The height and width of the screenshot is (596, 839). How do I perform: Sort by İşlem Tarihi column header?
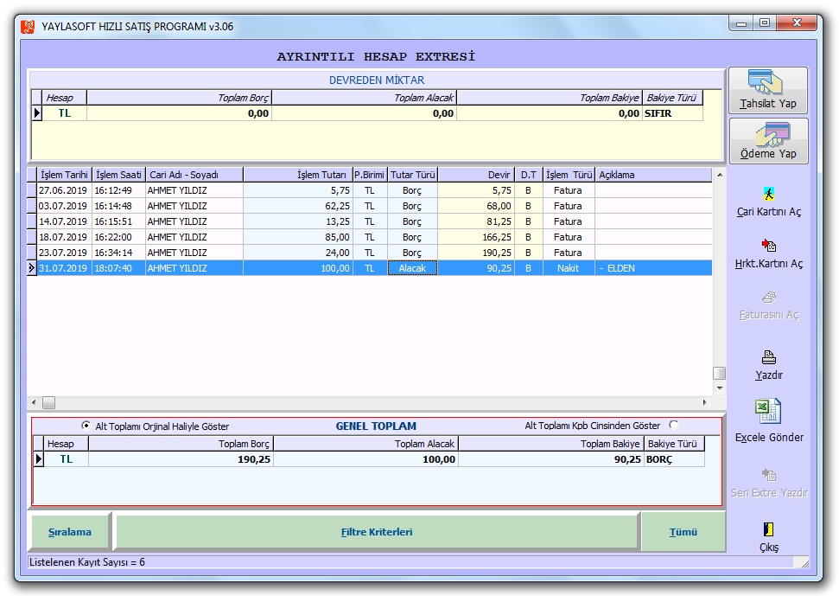click(64, 175)
